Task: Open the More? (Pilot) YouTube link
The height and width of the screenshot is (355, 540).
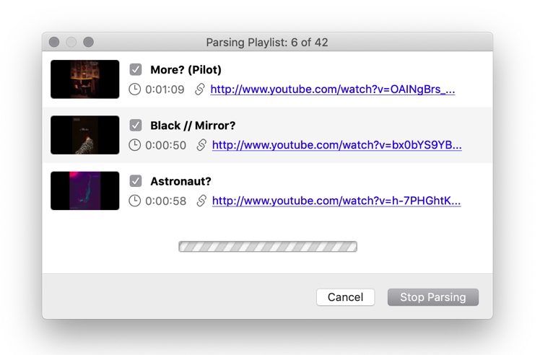Action: click(x=333, y=89)
